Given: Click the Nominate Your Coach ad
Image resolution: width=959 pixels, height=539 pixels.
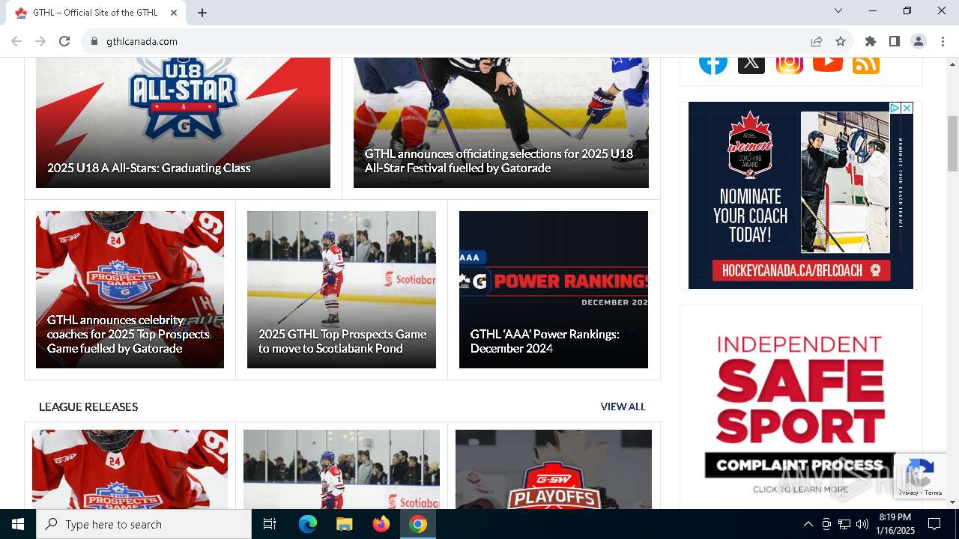Looking at the screenshot, I should [801, 195].
